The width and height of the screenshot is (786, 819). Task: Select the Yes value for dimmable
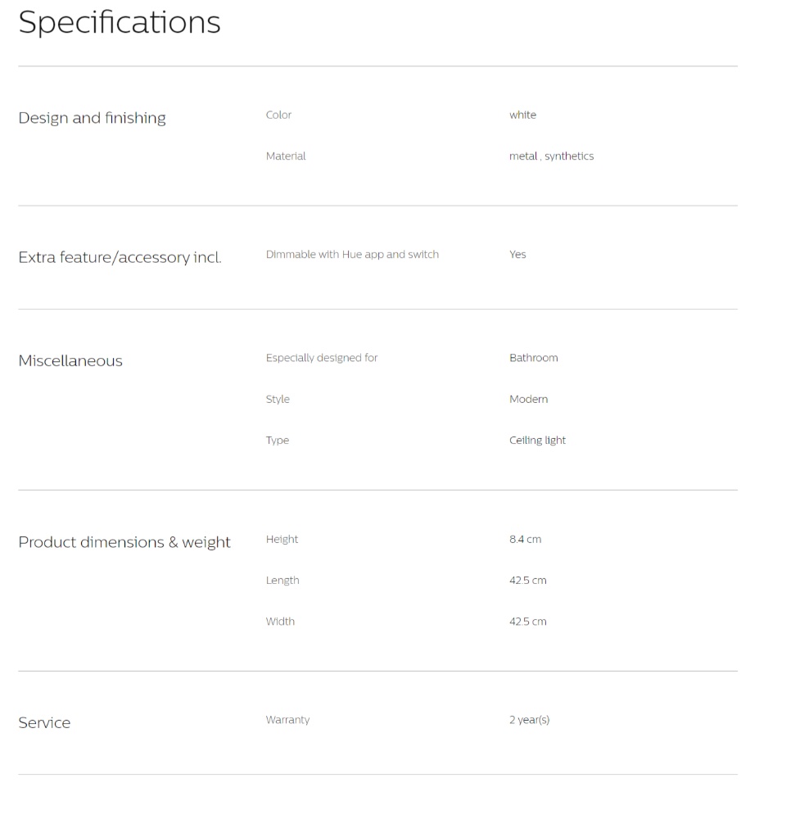point(517,255)
